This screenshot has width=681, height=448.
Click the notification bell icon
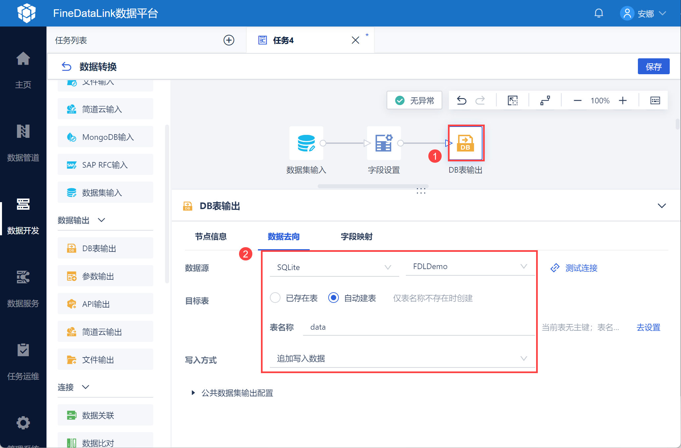coord(598,13)
